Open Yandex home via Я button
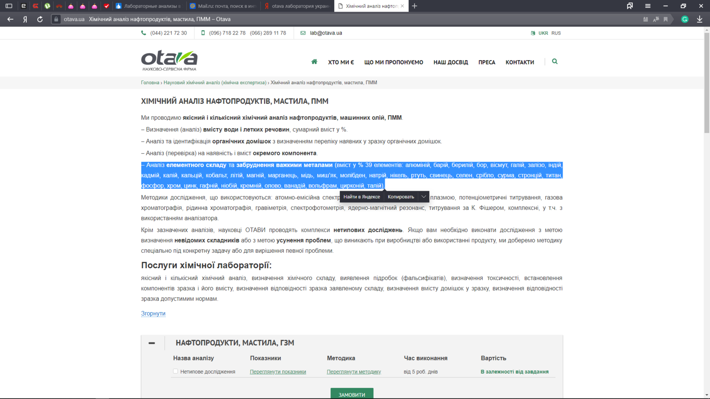Screen dimensions: 710x399 pos(25,19)
